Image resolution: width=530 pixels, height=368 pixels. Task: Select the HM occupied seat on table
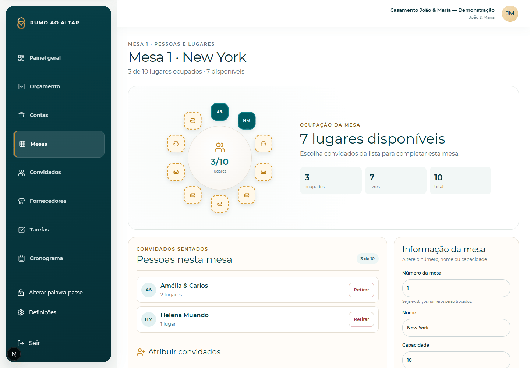click(x=247, y=121)
